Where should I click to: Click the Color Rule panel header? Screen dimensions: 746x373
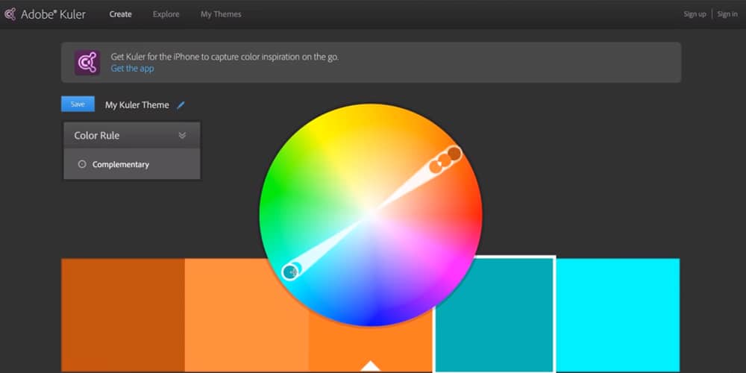coord(132,136)
